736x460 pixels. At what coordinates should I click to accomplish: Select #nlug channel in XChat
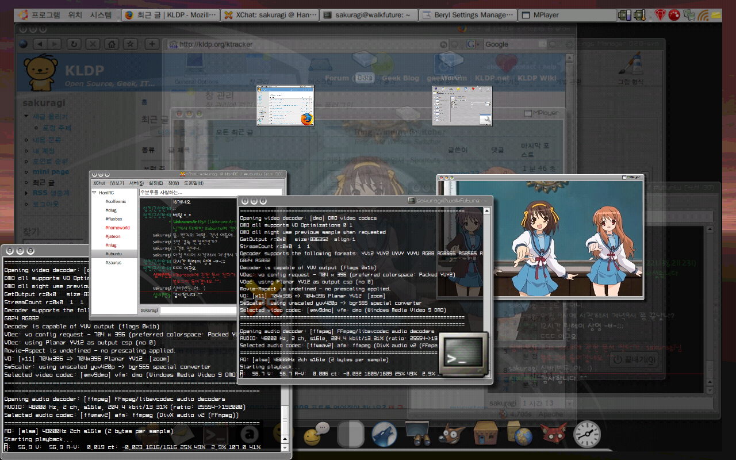(x=111, y=245)
